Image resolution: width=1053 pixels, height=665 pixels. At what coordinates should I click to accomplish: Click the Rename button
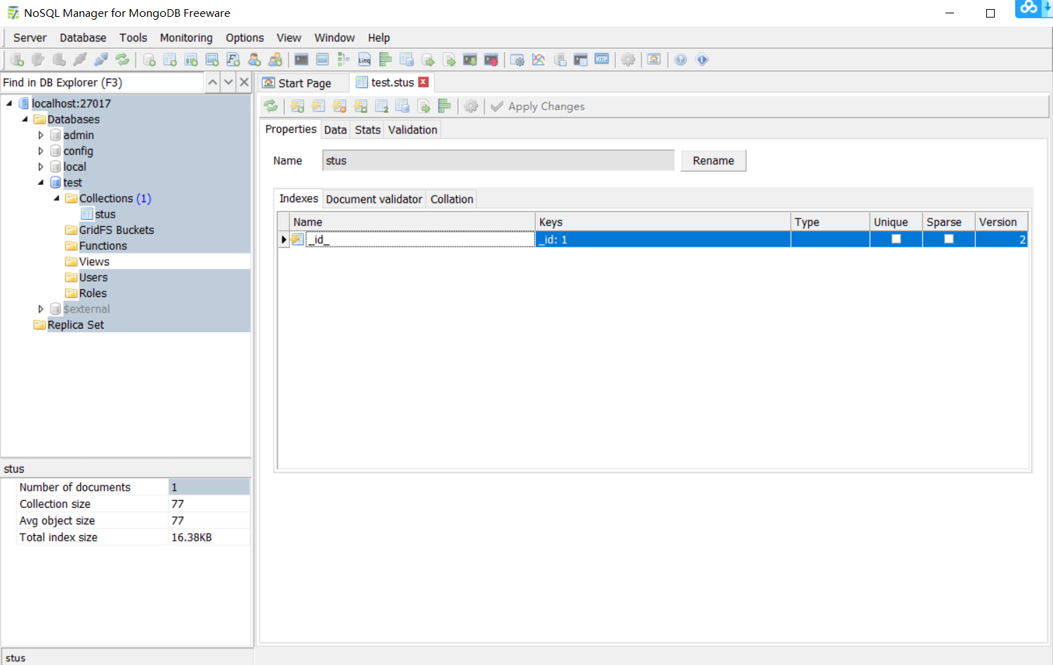pos(713,161)
